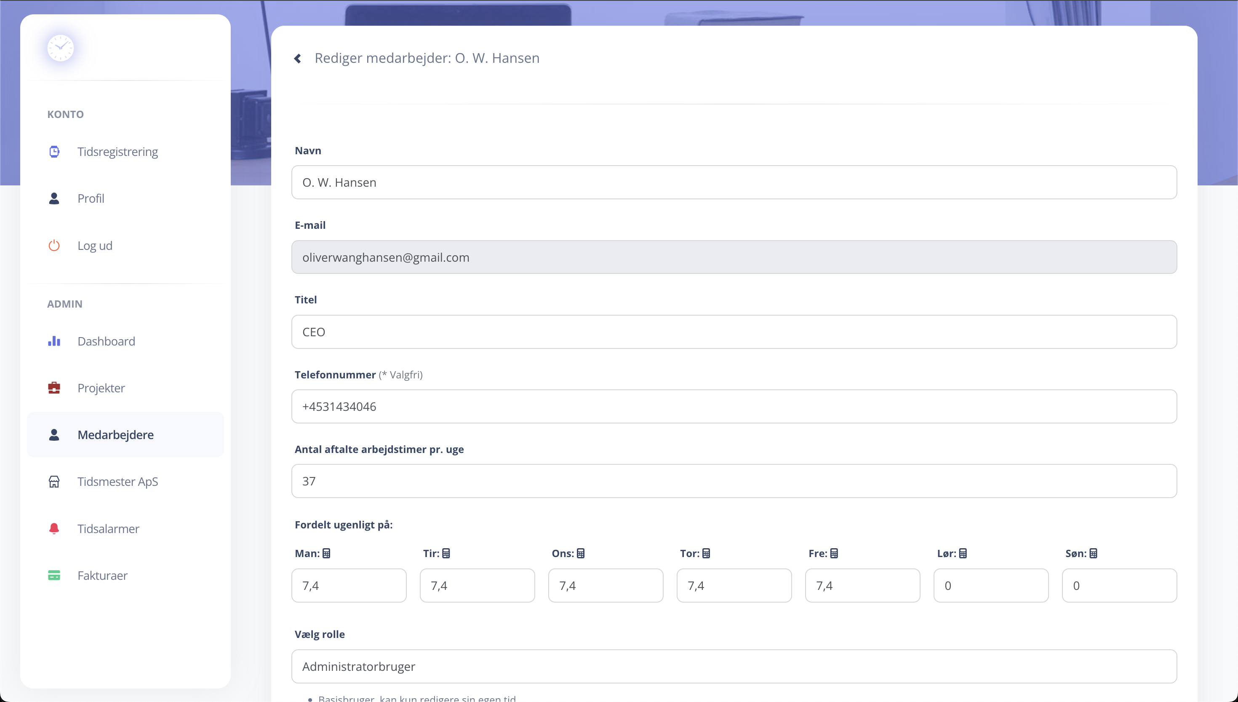Viewport: 1238px width, 702px height.
Task: Open Tidsregistrering in the sidebar
Action: pos(117,151)
